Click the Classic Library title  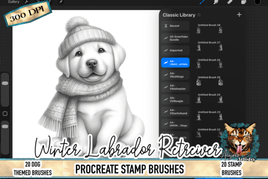coord(179,15)
